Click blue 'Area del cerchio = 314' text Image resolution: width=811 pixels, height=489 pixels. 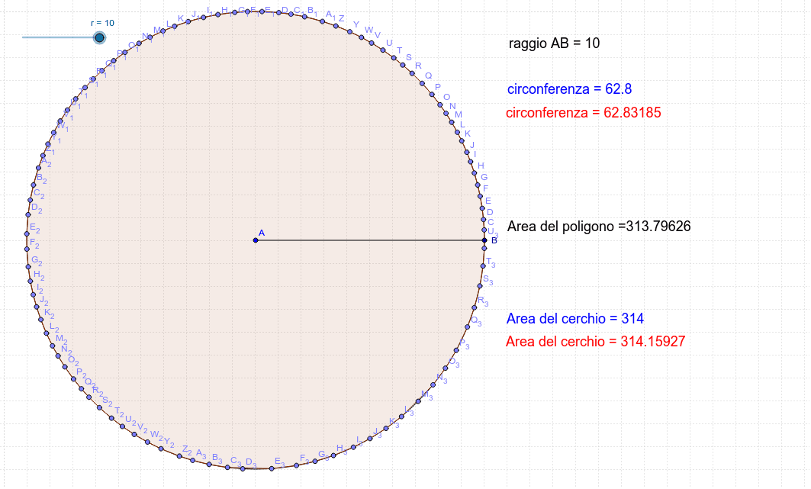575,318
